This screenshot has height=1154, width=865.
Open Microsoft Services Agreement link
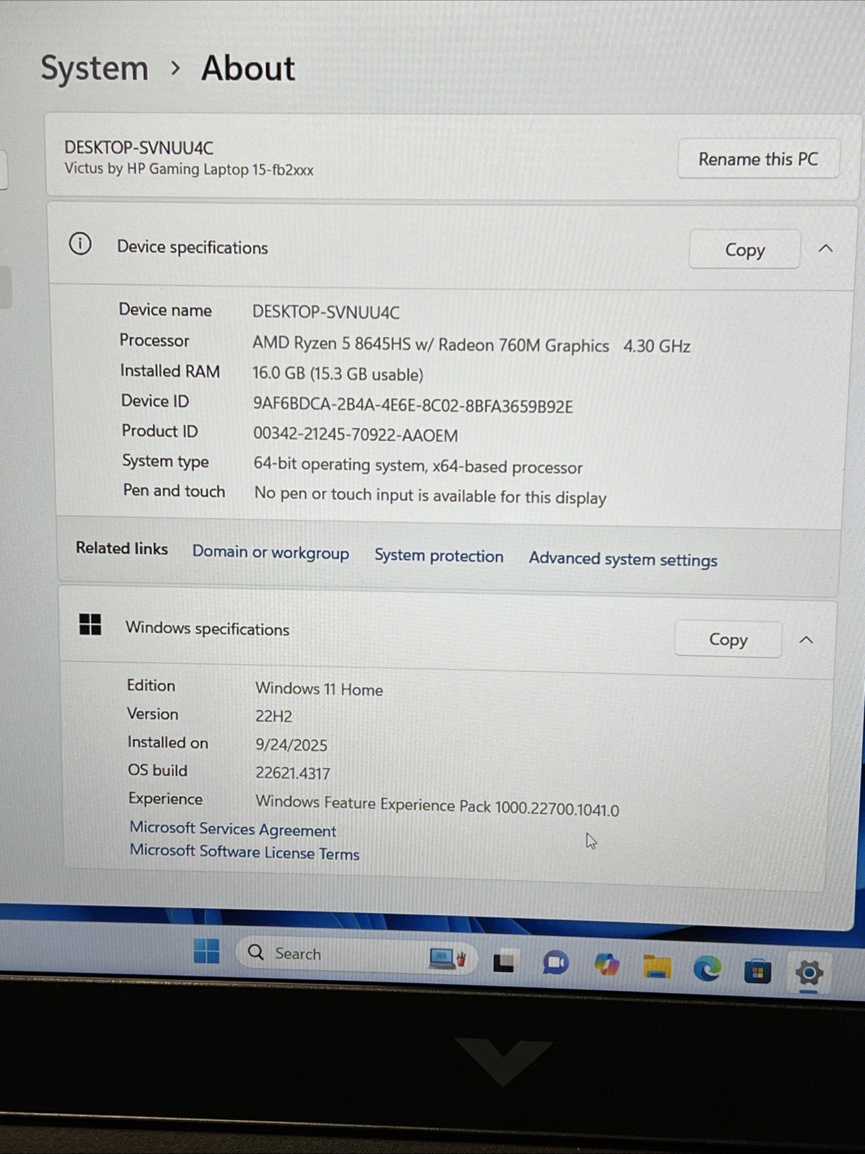[233, 829]
